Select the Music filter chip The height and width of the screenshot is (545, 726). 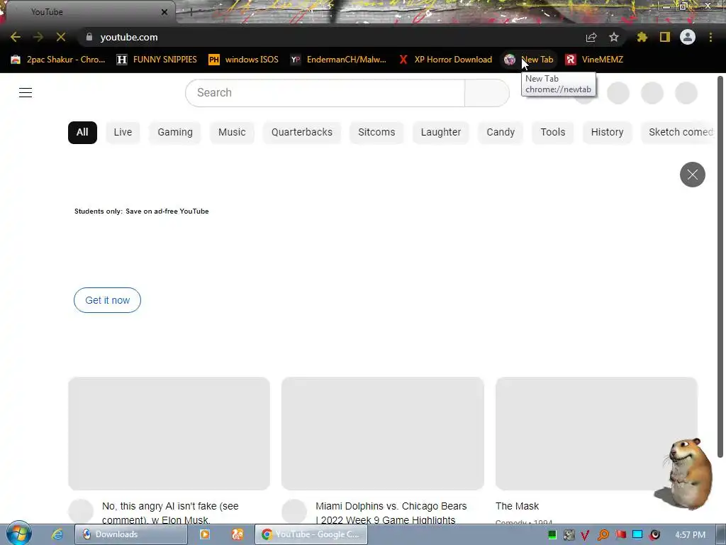232,133
